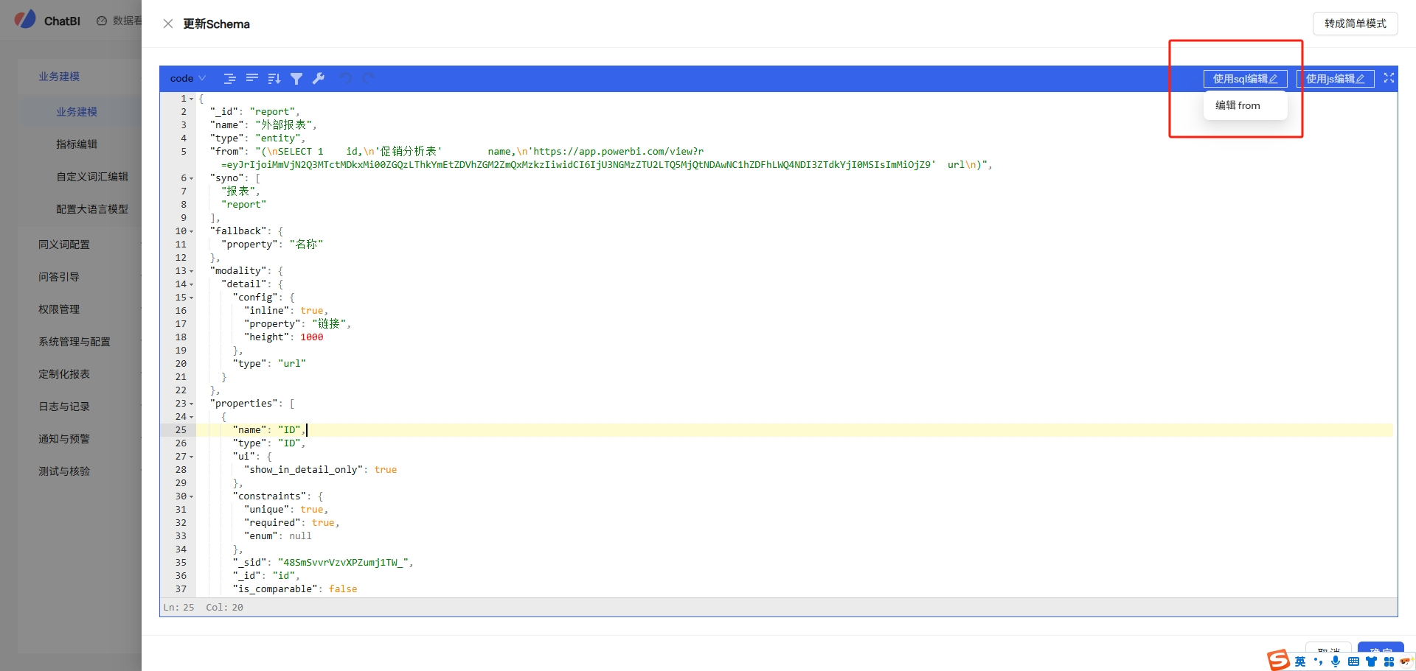Collapse the "syno" array at line 6

tap(192, 178)
